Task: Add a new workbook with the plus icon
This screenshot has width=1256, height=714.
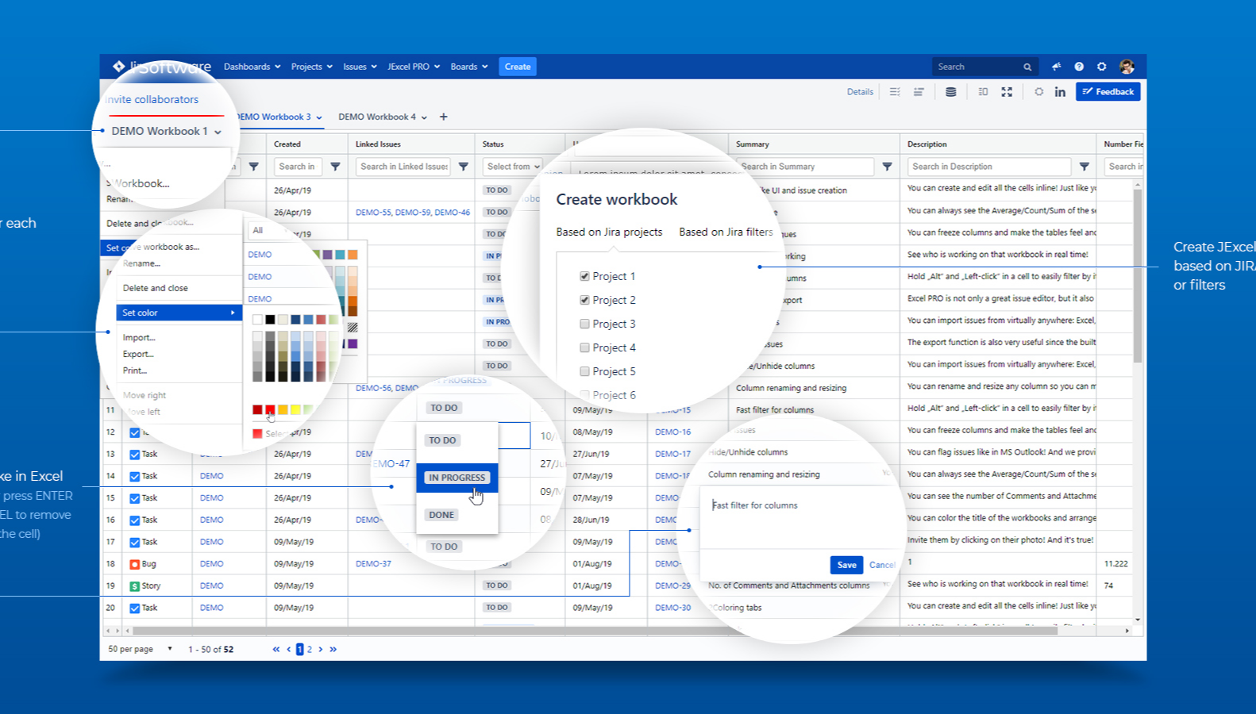Action: (x=444, y=117)
